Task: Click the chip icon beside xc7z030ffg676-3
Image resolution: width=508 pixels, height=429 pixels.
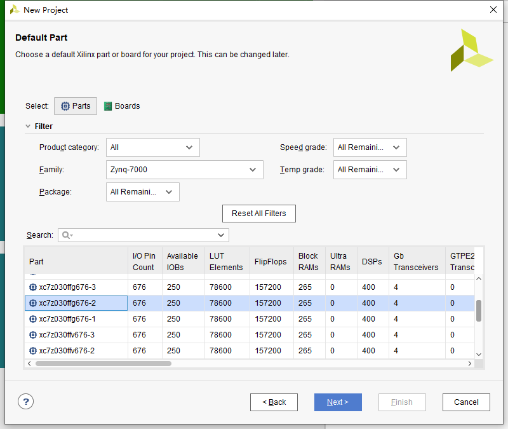Action: (33, 287)
